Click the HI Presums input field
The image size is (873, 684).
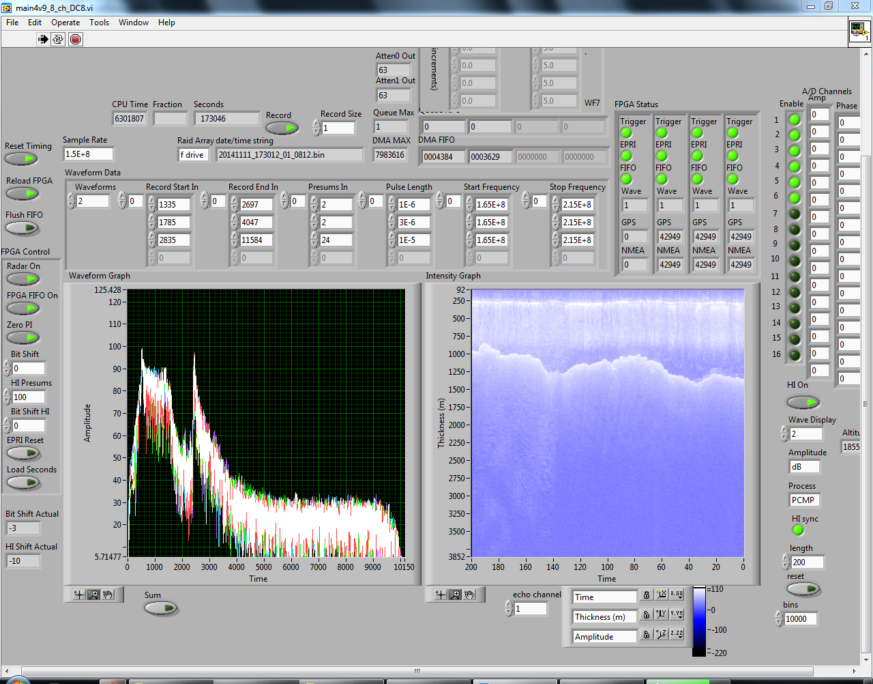(28, 397)
